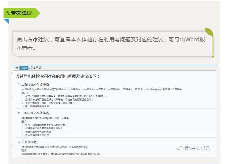Select the 总体用能 panel title

(35, 68)
